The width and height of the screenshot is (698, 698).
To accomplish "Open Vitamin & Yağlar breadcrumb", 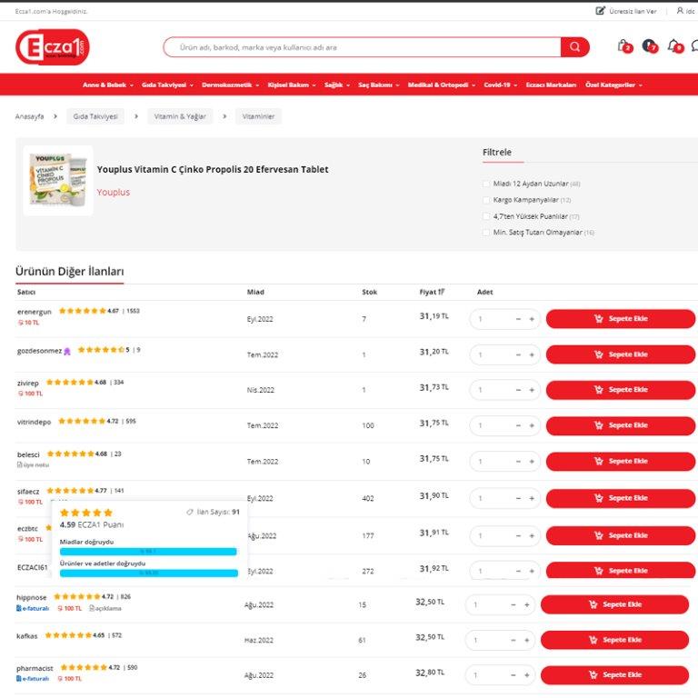I will click(180, 116).
